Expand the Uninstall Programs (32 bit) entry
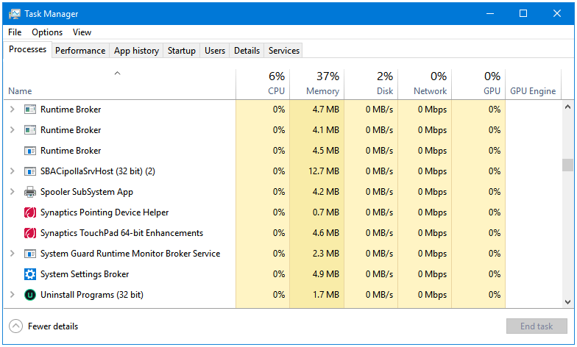 click(12, 295)
